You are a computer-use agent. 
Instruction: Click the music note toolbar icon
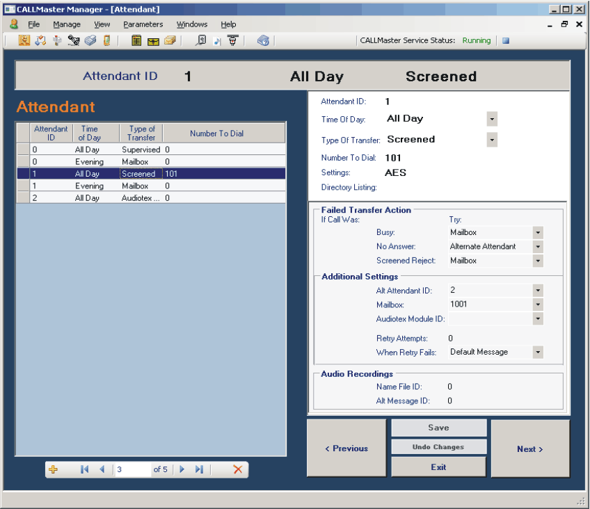point(217,41)
